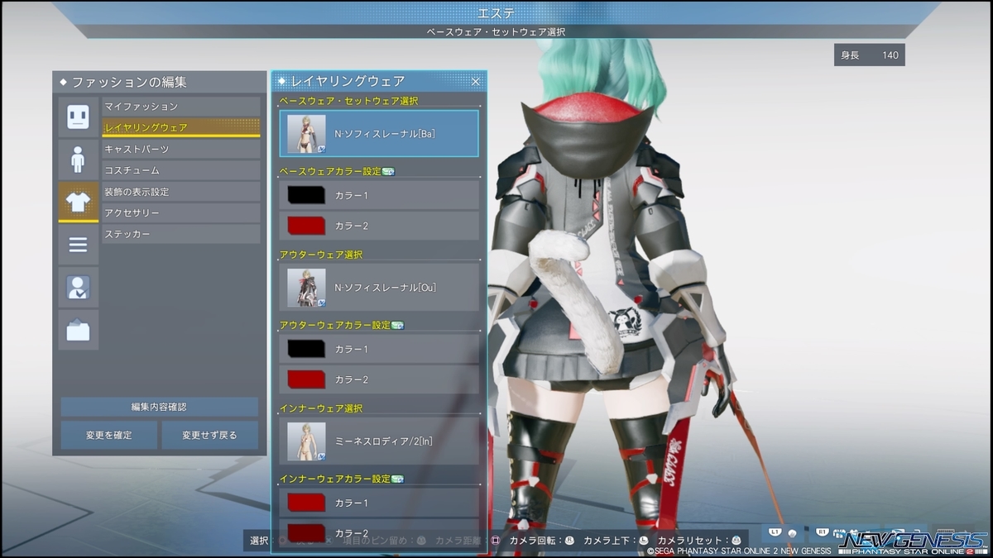Screen dimensions: 993x558
Task: Click color-change pass icon beside アウターウェアカラー設定
Action: [x=397, y=325]
